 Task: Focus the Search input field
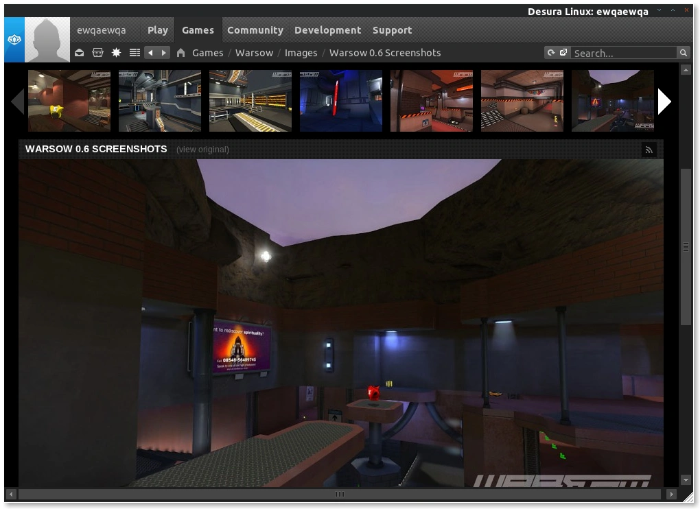point(624,53)
